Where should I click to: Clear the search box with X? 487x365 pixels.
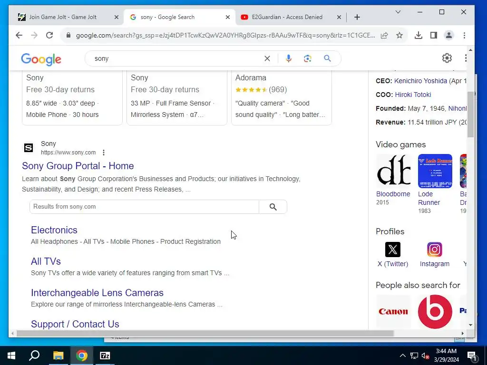point(267,58)
